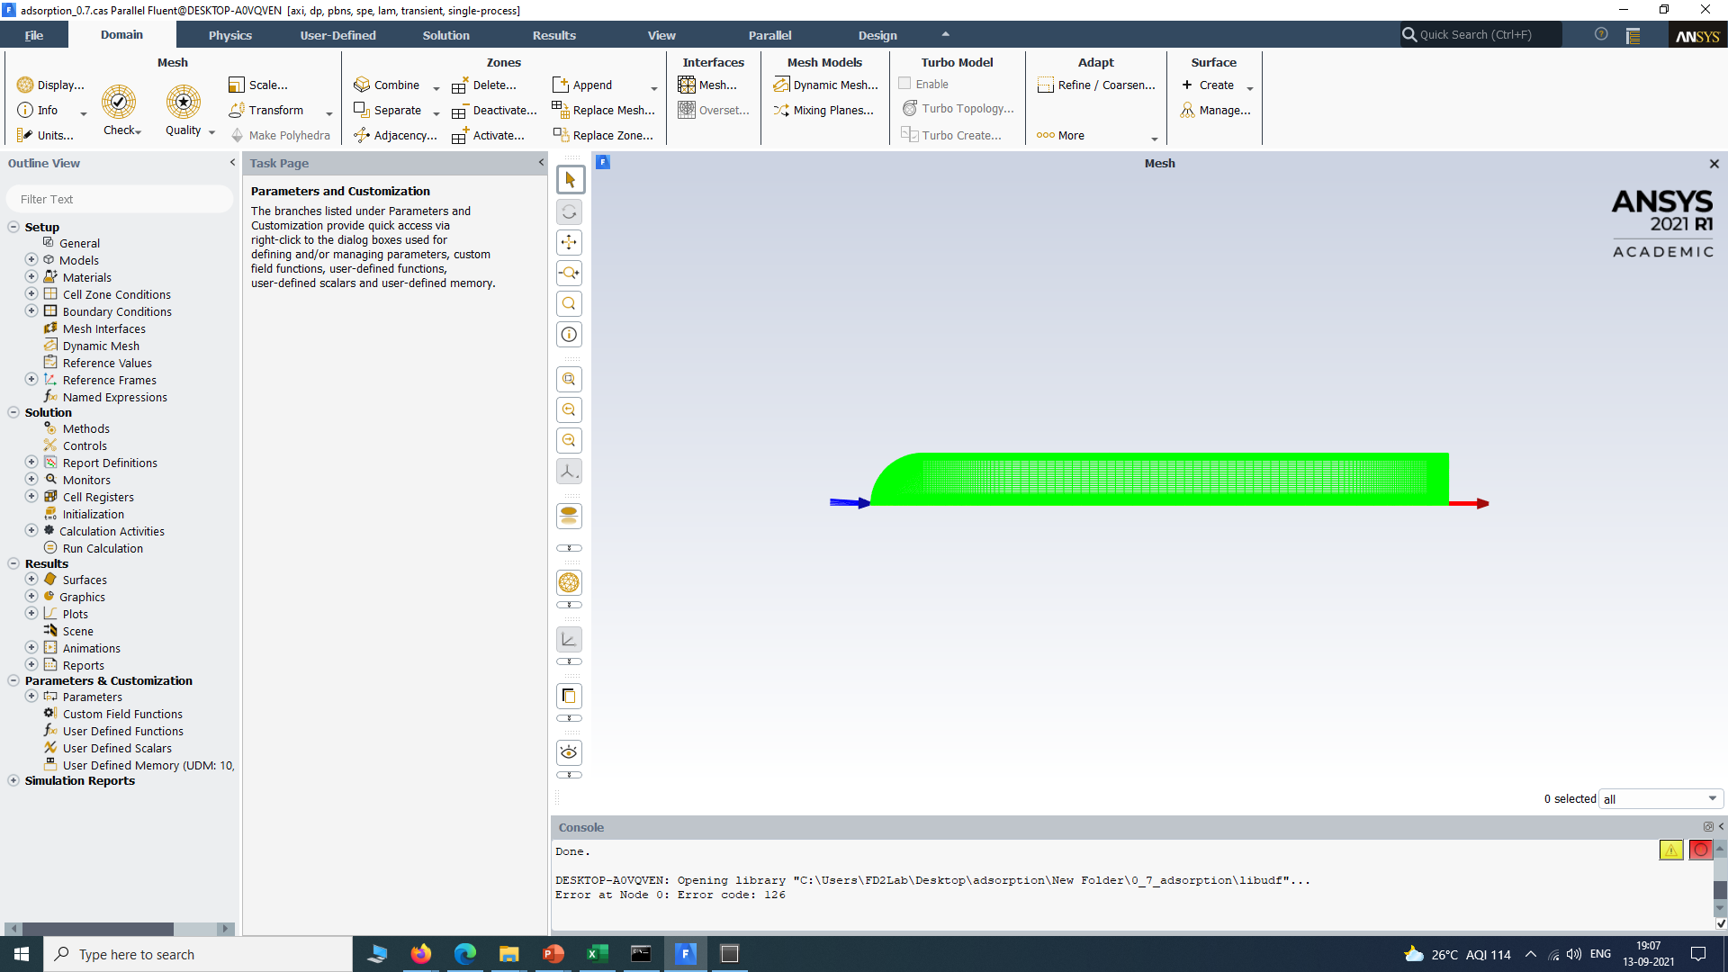Image resolution: width=1728 pixels, height=972 pixels.
Task: Click the copy/window layout icon
Action: point(570,697)
